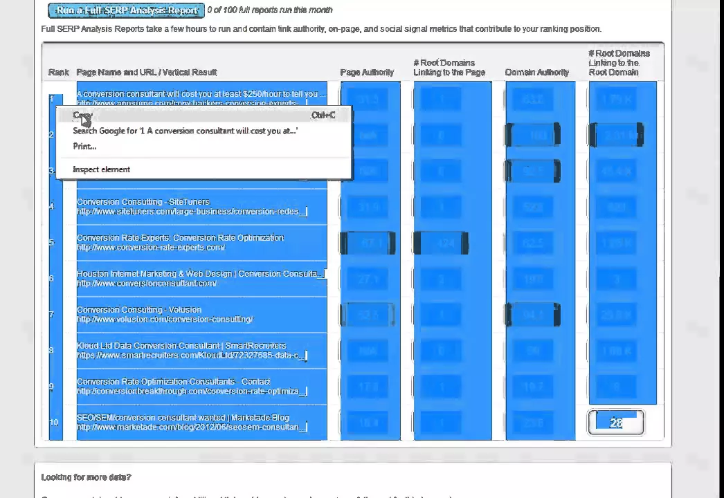The width and height of the screenshot is (724, 498).
Task: Click Domain Authority value in the Marketade Blog row
Action: 533,423
